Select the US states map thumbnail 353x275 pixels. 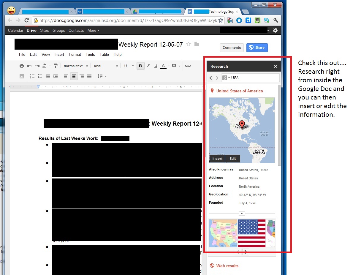(223, 233)
